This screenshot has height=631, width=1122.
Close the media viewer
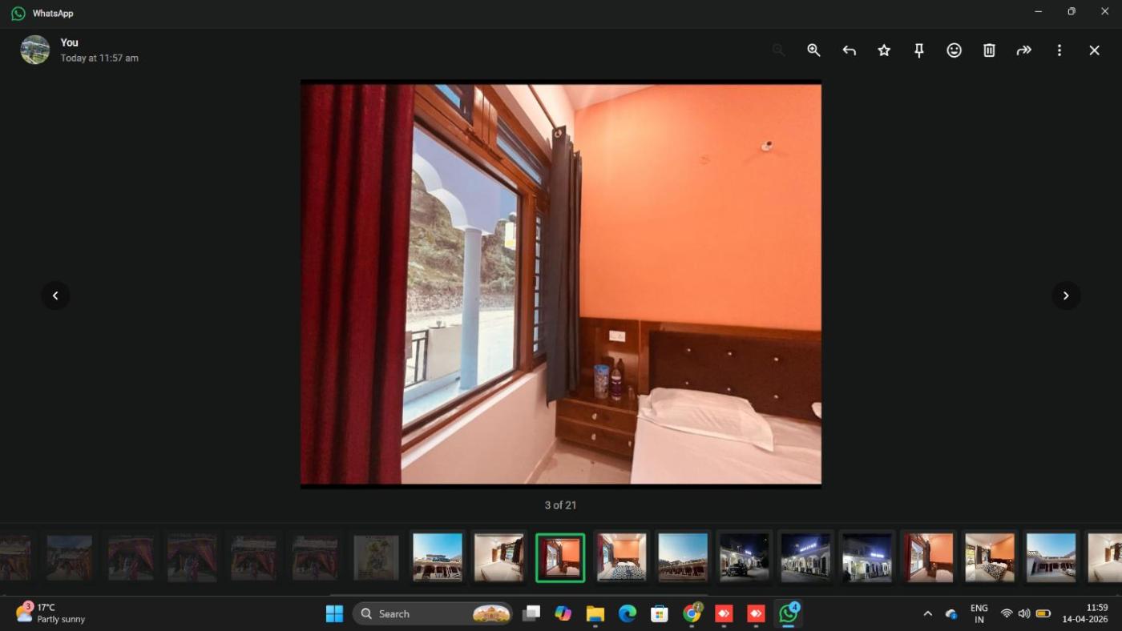(x=1094, y=50)
